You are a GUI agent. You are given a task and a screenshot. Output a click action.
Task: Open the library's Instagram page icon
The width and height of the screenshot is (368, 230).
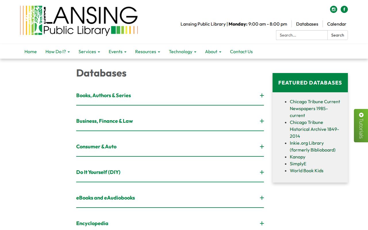click(333, 9)
